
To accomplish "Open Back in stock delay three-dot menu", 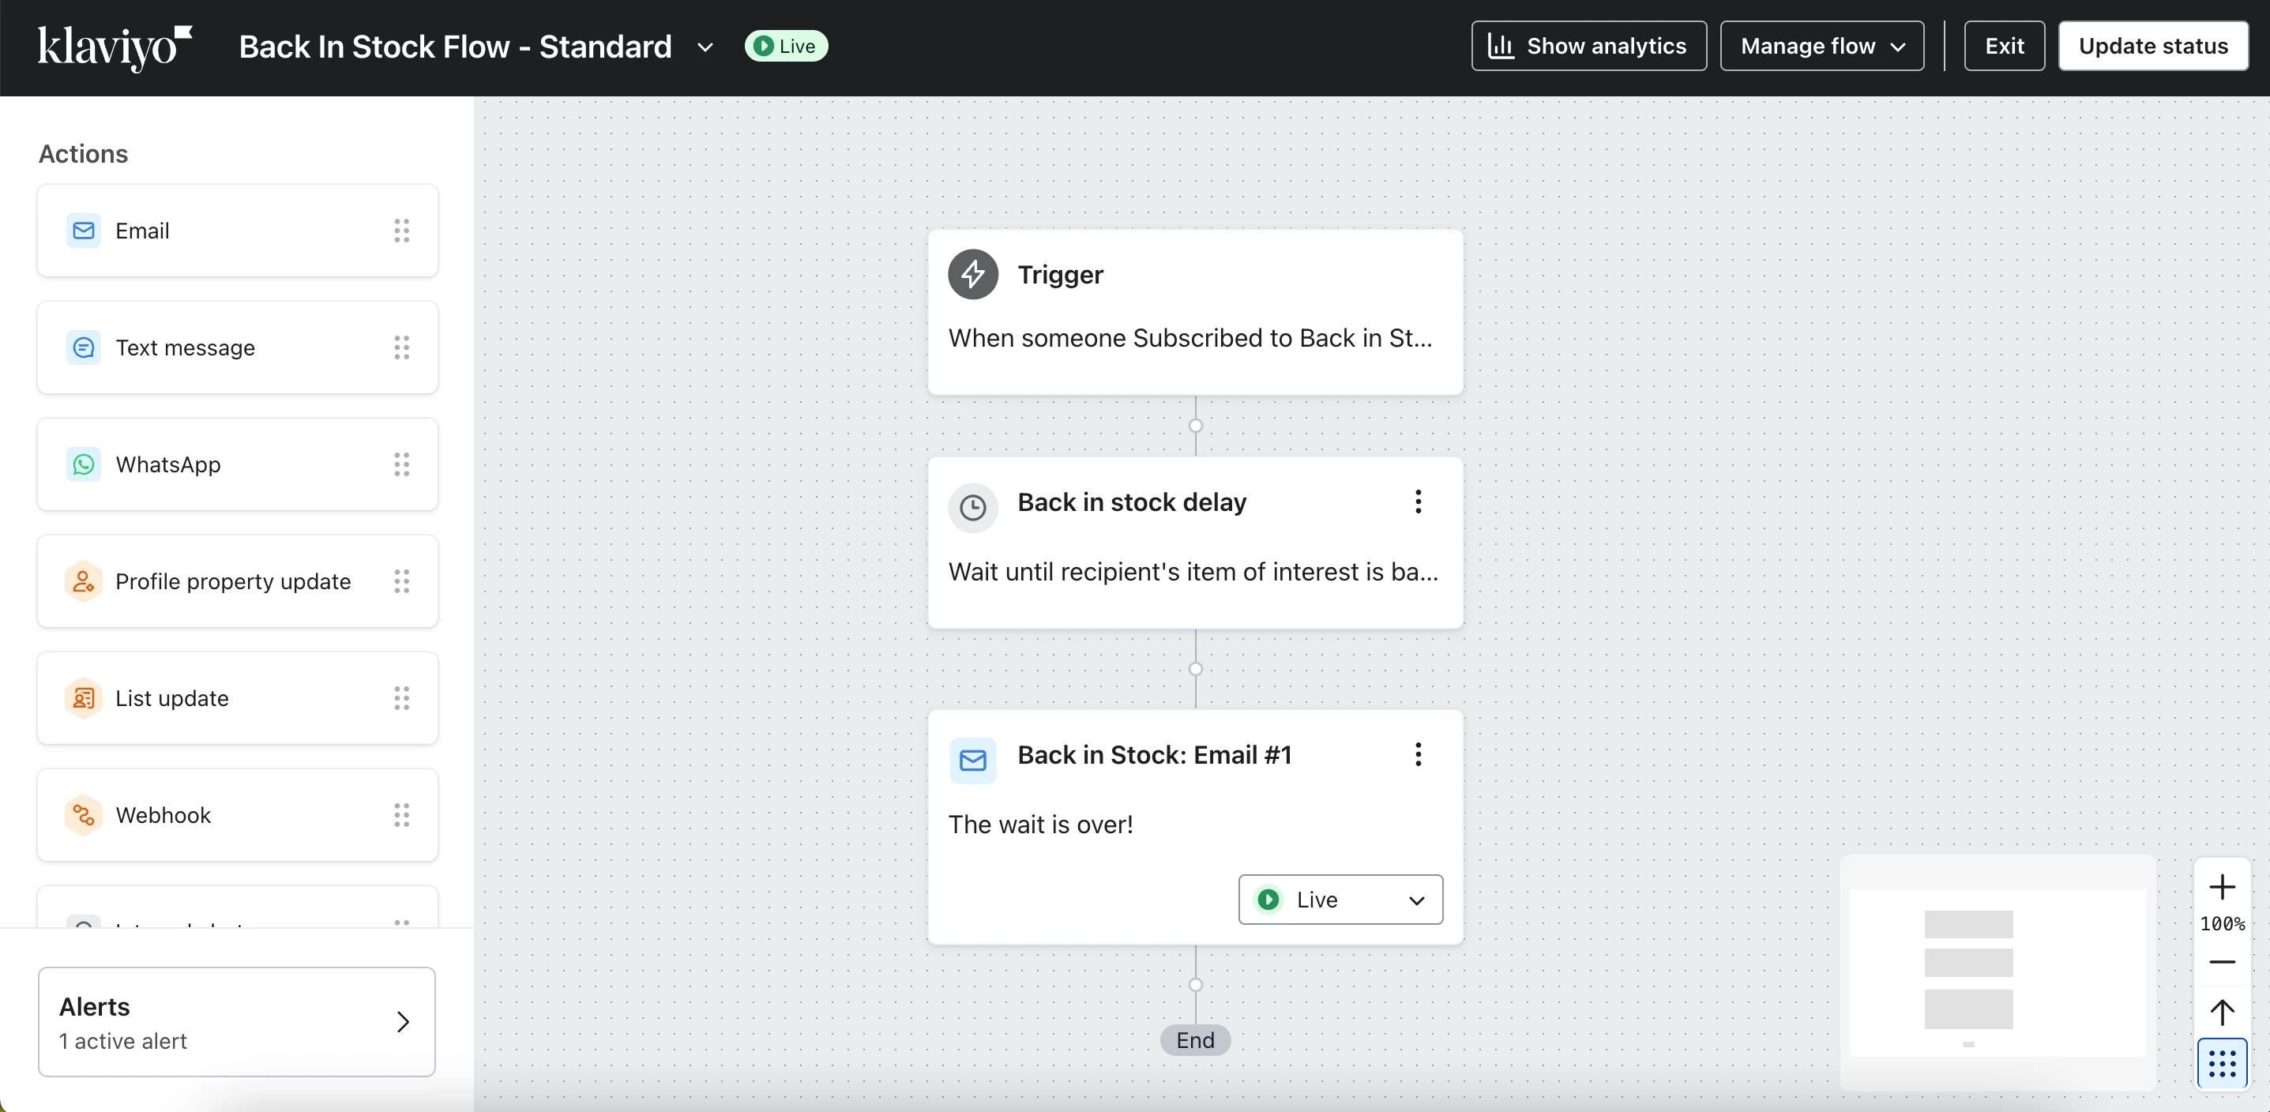I will coord(1418,502).
